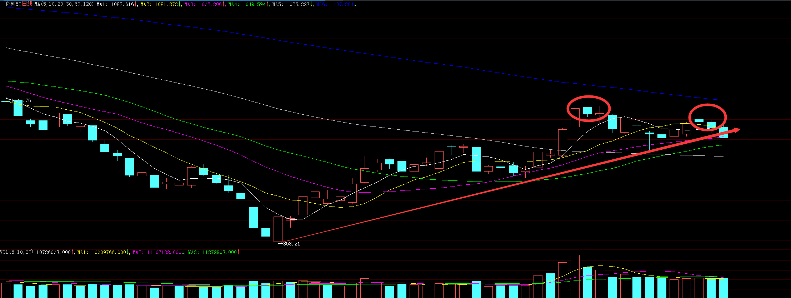This screenshot has height=298, width=791.
Task: Click the tallest volume bar
Action: point(575,276)
